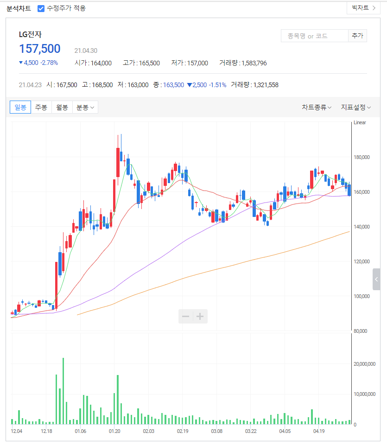The image size is (387, 445).
Task: Zoom out chart with minus icon
Action: 185,317
